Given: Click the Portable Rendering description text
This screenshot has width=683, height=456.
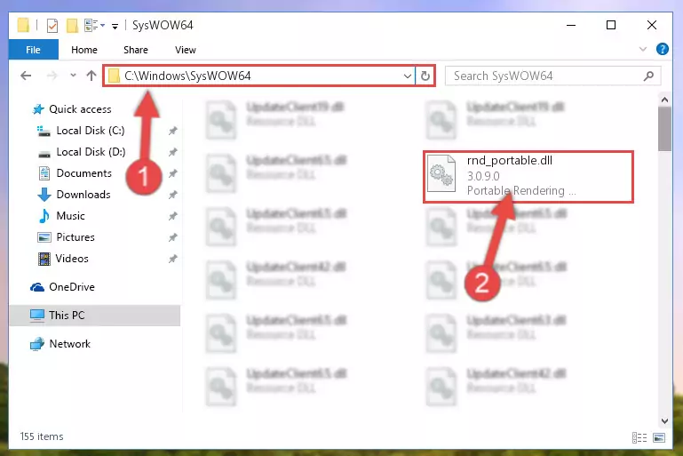Looking at the screenshot, I should (x=521, y=191).
